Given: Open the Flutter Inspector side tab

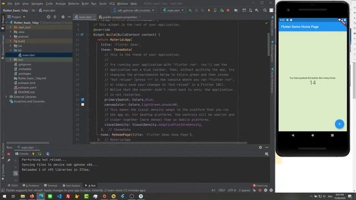Looking at the screenshot, I should tap(272, 52).
